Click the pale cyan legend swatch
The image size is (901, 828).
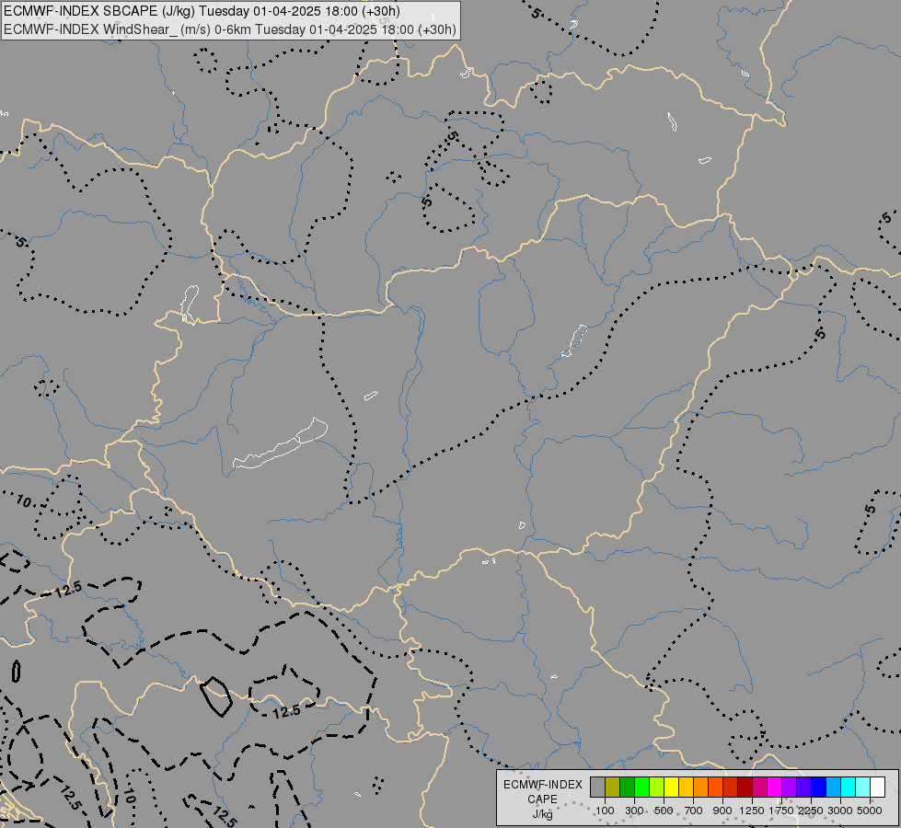pyautogui.click(x=863, y=787)
